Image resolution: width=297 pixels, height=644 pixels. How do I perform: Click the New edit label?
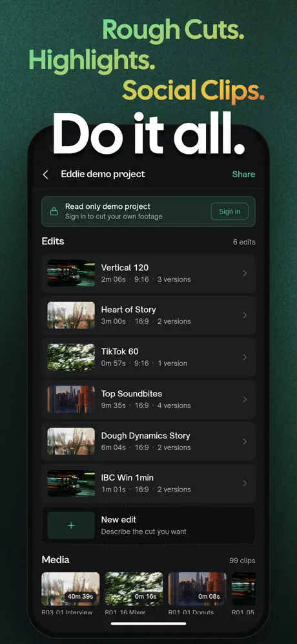pos(119,520)
